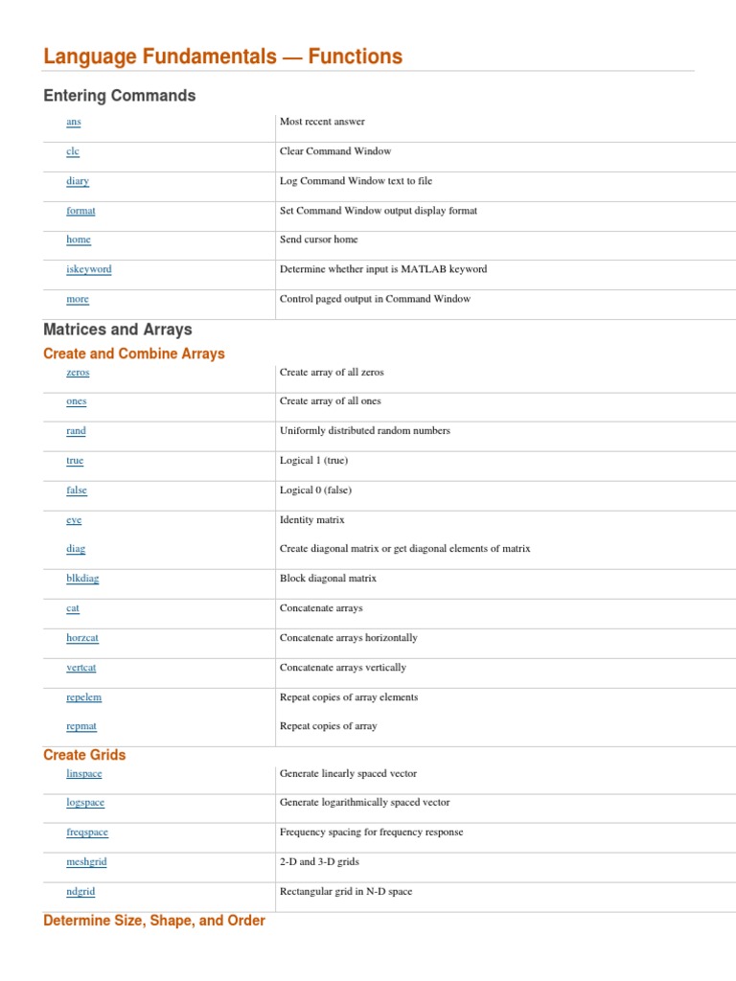Image resolution: width=736 pixels, height=981 pixels.
Task: Open the repmat function link
Action: [80, 727]
